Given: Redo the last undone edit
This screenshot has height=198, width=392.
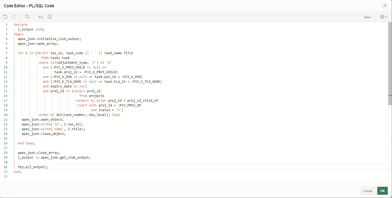Looking at the screenshot, I should pyautogui.click(x=14, y=17).
